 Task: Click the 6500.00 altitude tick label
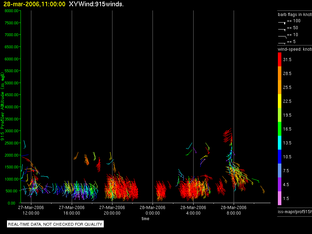click(11, 47)
